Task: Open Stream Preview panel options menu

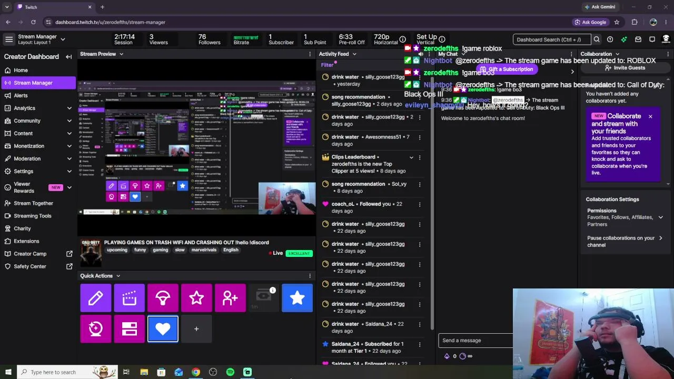Action: pyautogui.click(x=310, y=54)
